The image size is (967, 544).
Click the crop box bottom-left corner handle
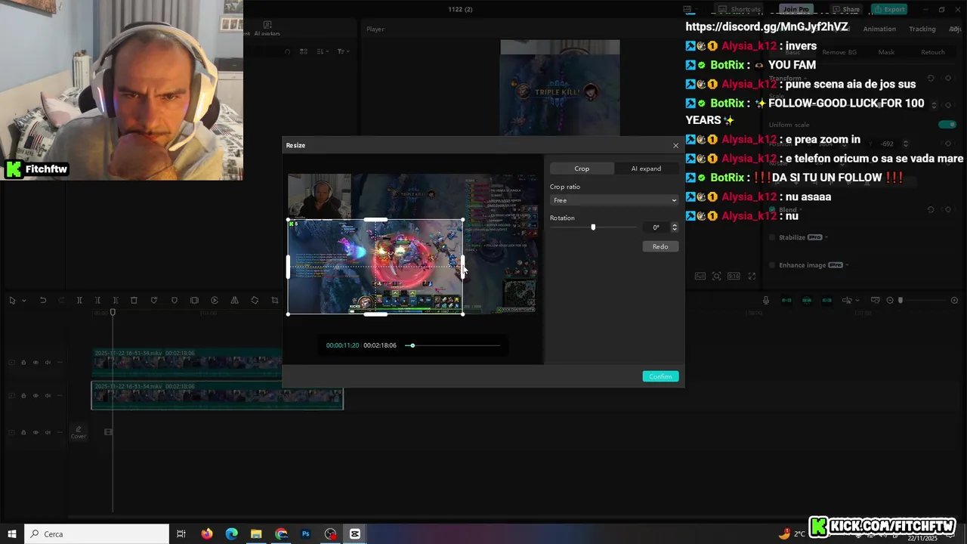tap(289, 314)
